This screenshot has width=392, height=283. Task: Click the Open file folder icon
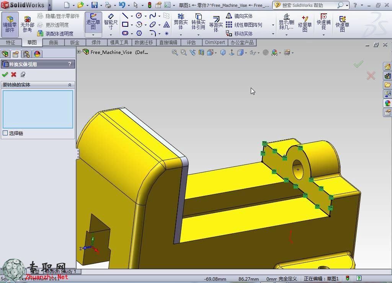80,5
